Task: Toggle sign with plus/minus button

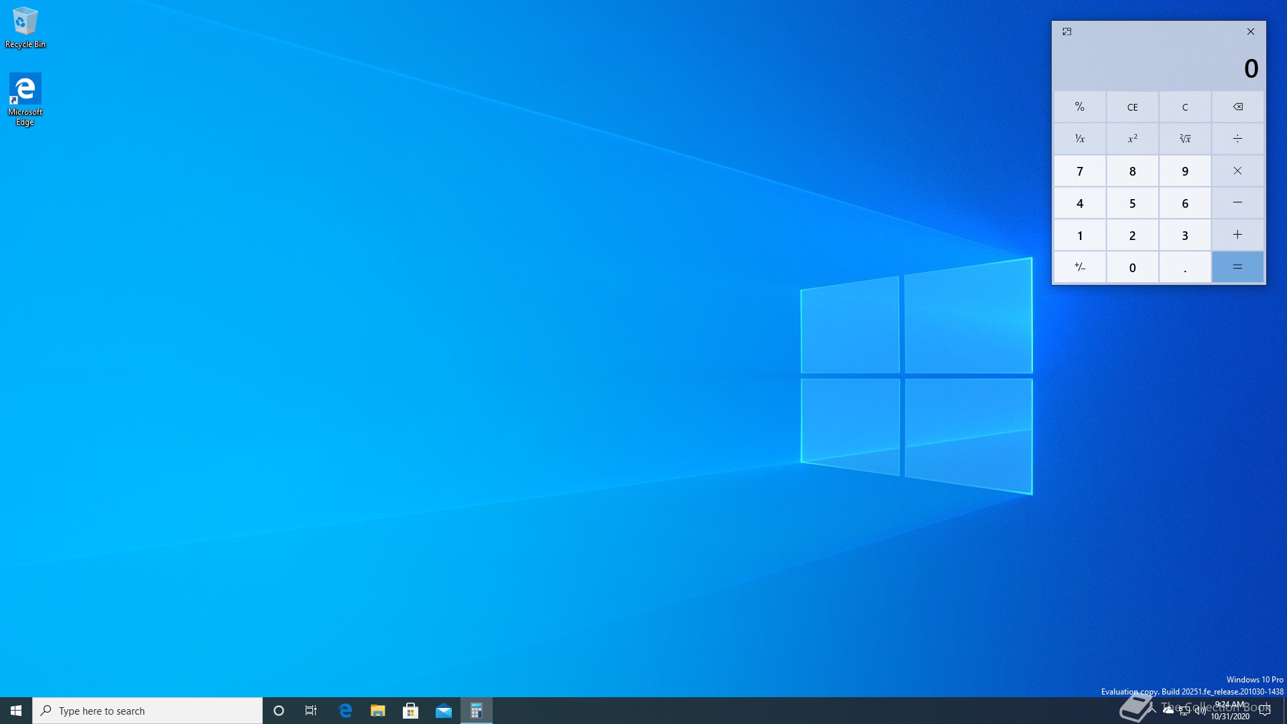Action: [1079, 267]
